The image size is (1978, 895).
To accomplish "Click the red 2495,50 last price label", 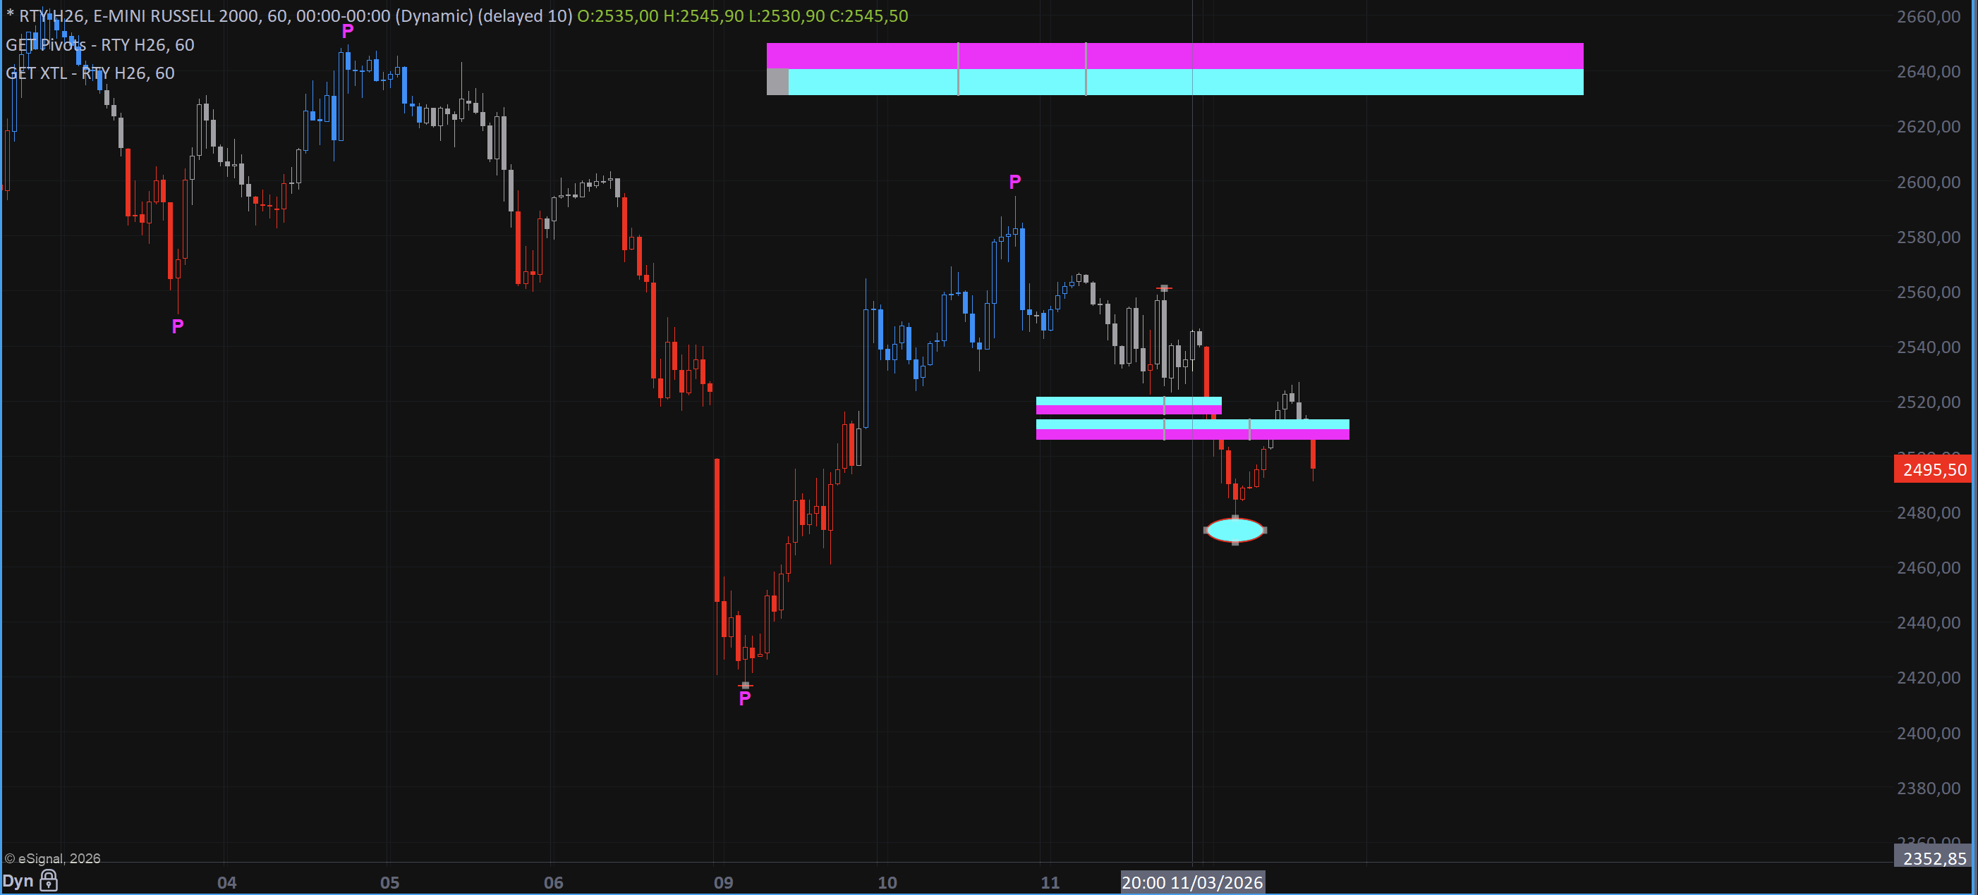I will (x=1934, y=469).
